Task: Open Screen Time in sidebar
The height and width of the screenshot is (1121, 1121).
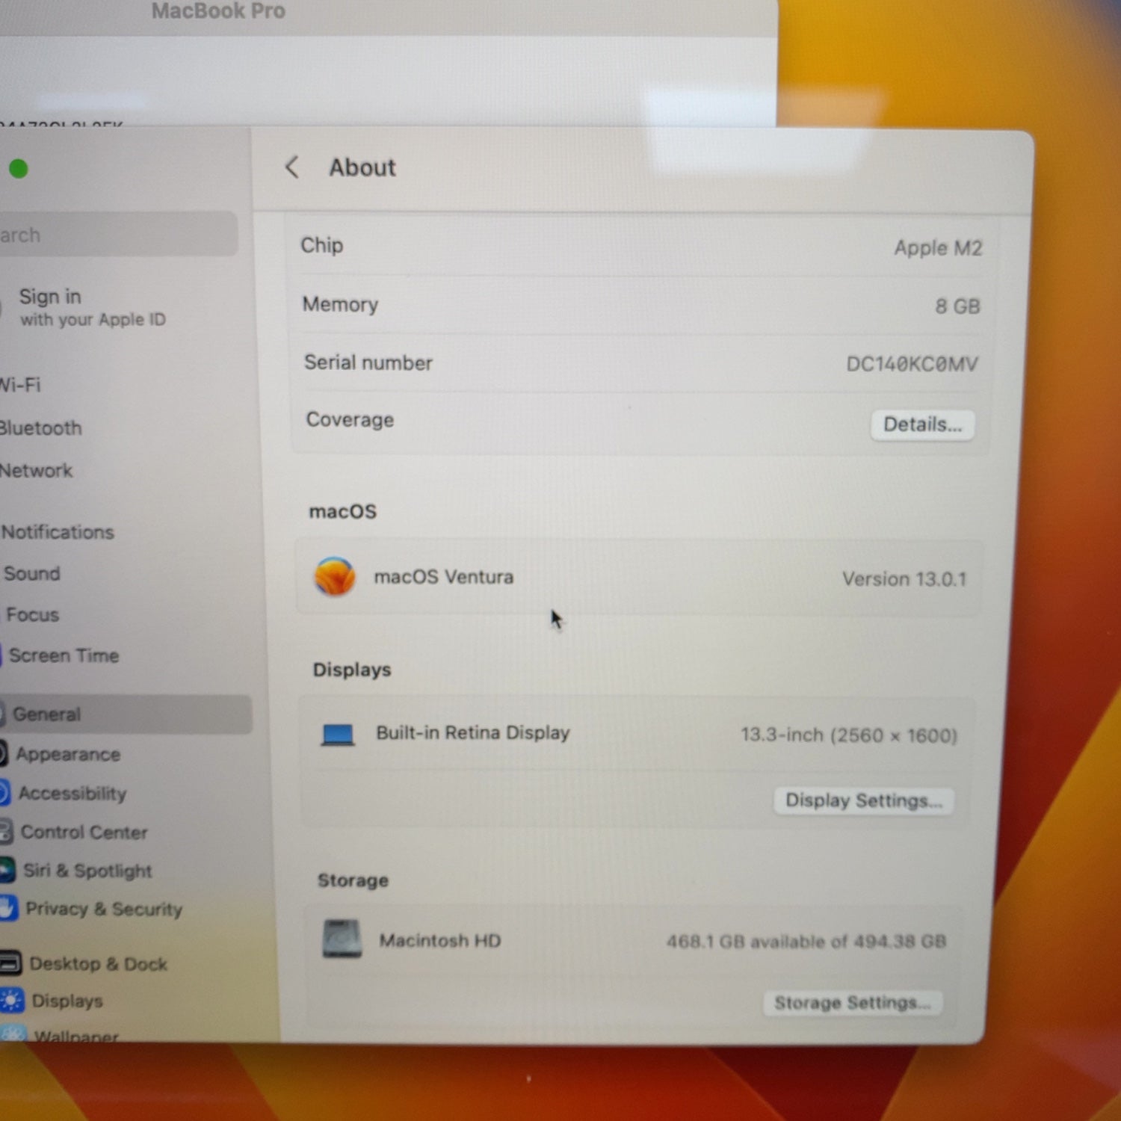Action: tap(64, 655)
